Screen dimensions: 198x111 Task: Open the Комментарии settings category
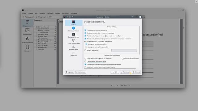[x=74, y=47]
